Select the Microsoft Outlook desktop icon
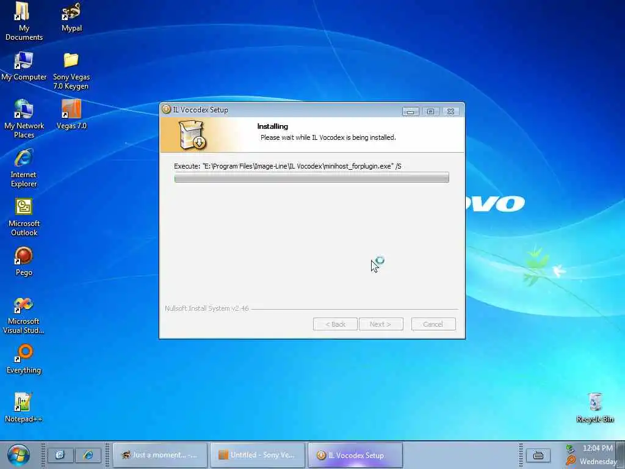Image resolution: width=625 pixels, height=469 pixels. (24, 217)
